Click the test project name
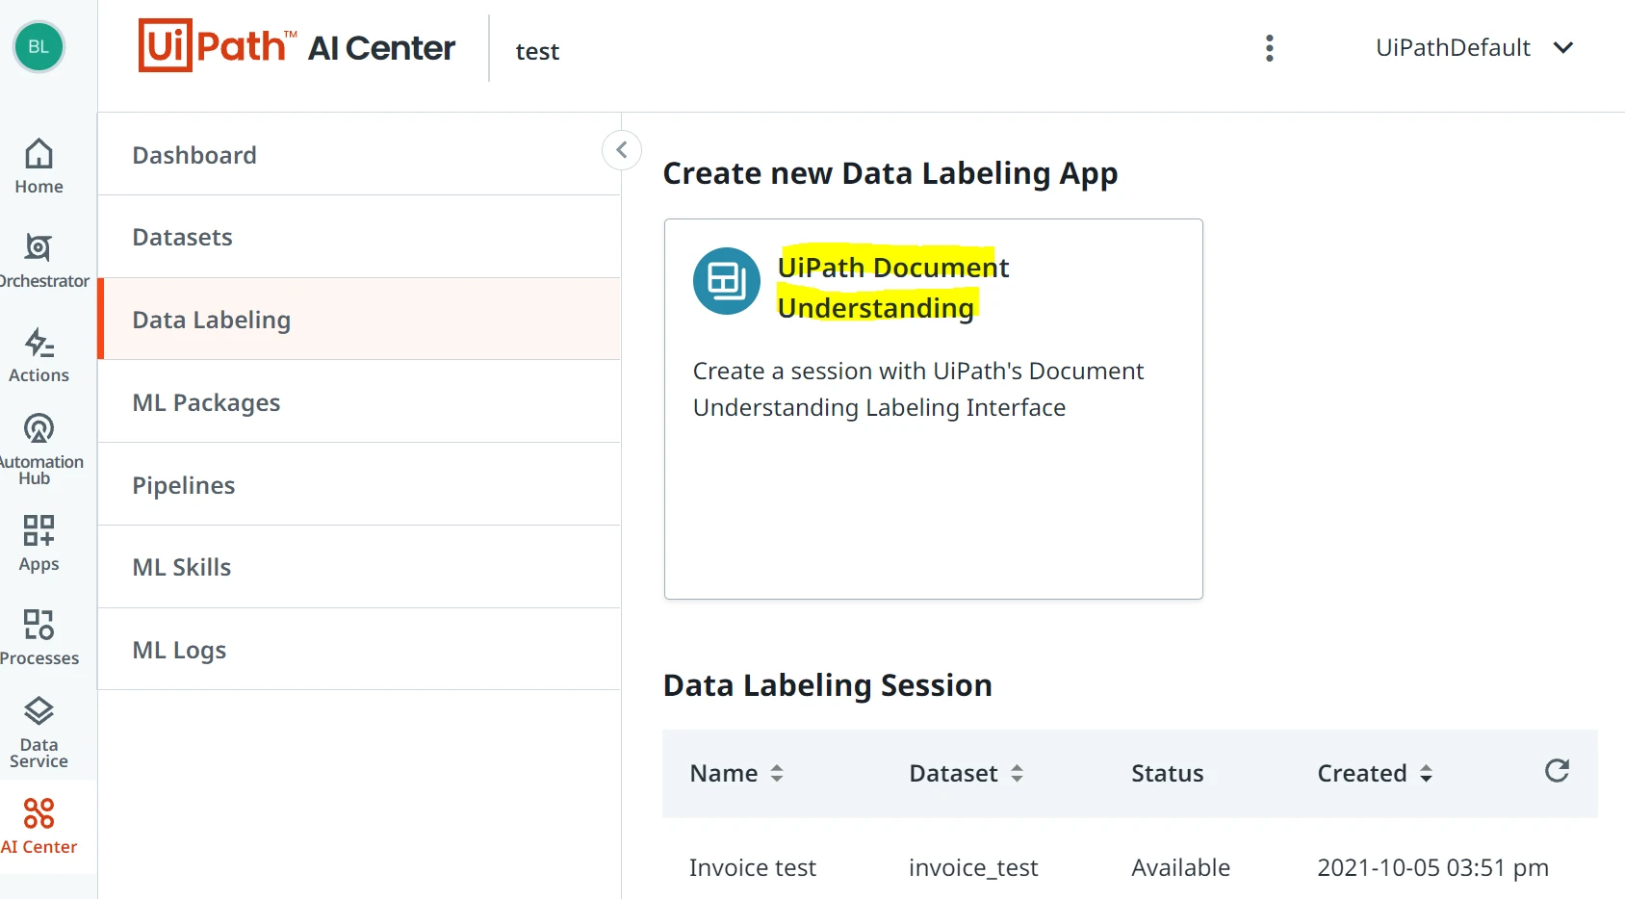Screen dimensions: 1625x899 [537, 51]
